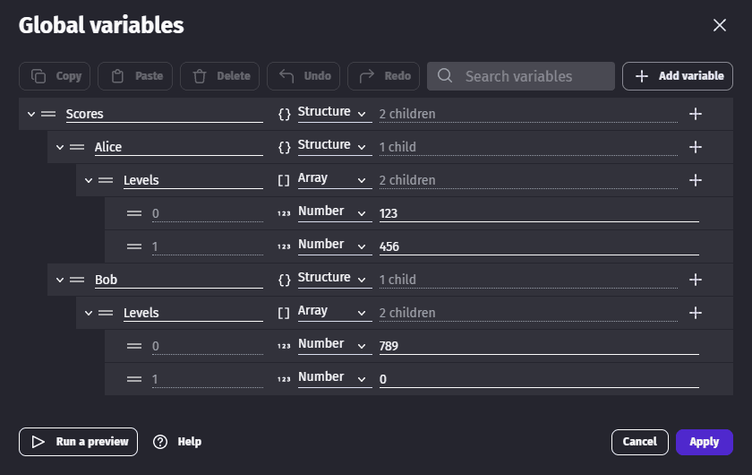Viewport: 752px width, 475px height.
Task: Click Cancel to discard changes
Action: click(639, 442)
